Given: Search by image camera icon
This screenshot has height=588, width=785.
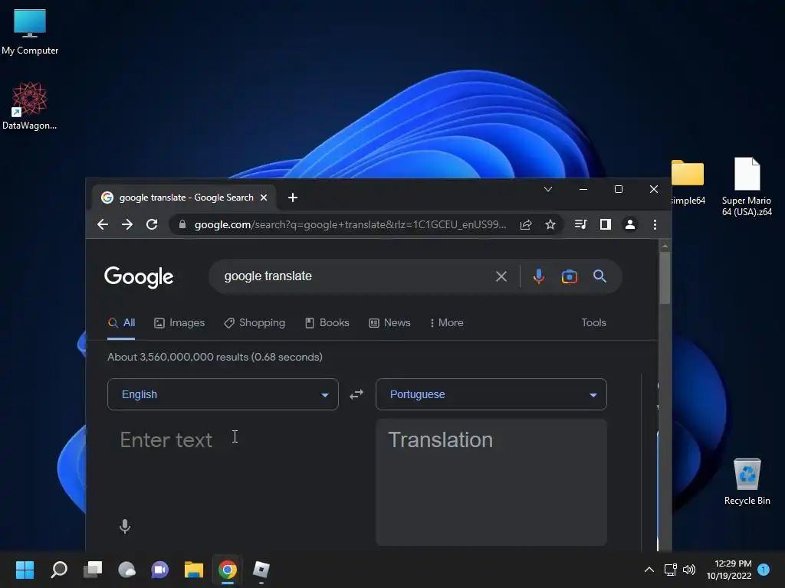Looking at the screenshot, I should 570,276.
